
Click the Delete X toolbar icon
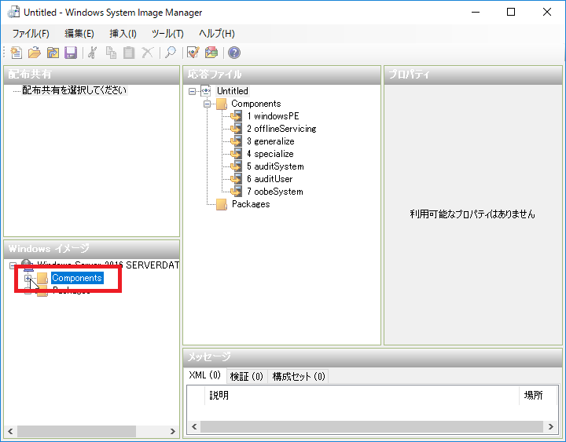point(147,53)
